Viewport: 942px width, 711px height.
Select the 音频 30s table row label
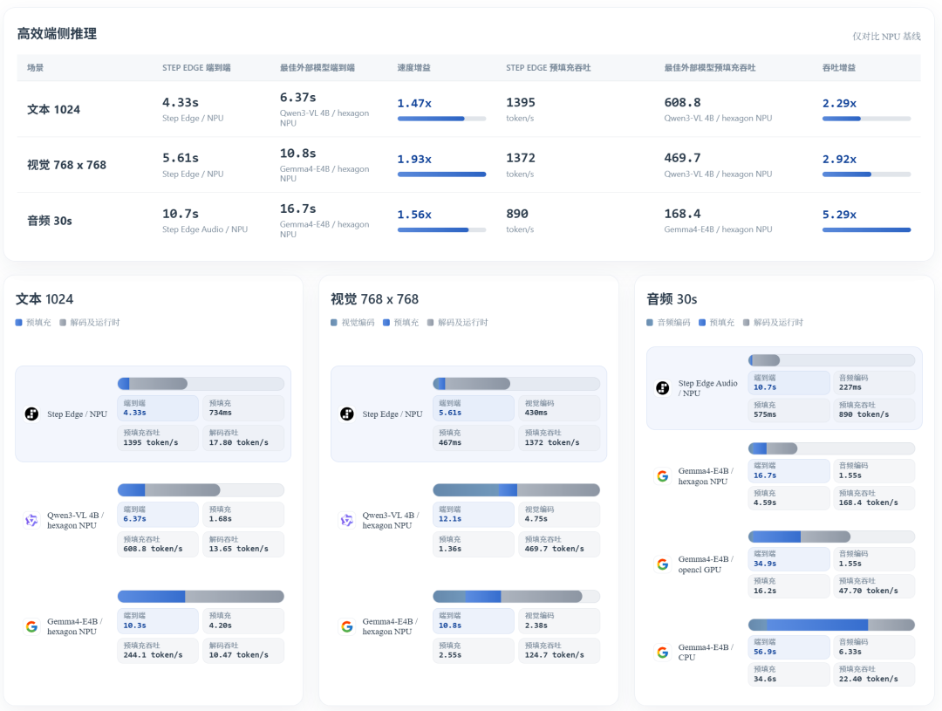click(x=49, y=221)
